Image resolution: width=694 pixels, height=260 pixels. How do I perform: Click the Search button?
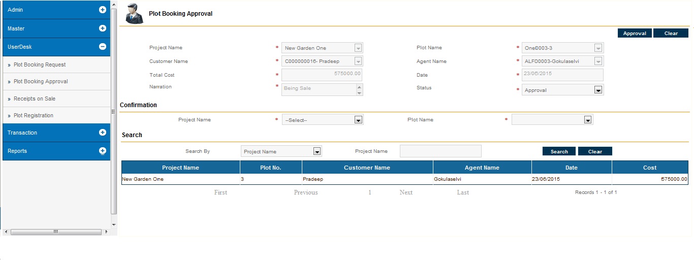tap(559, 151)
